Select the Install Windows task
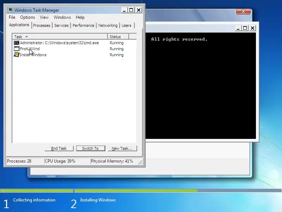This screenshot has width=282, height=212. click(x=74, y=55)
